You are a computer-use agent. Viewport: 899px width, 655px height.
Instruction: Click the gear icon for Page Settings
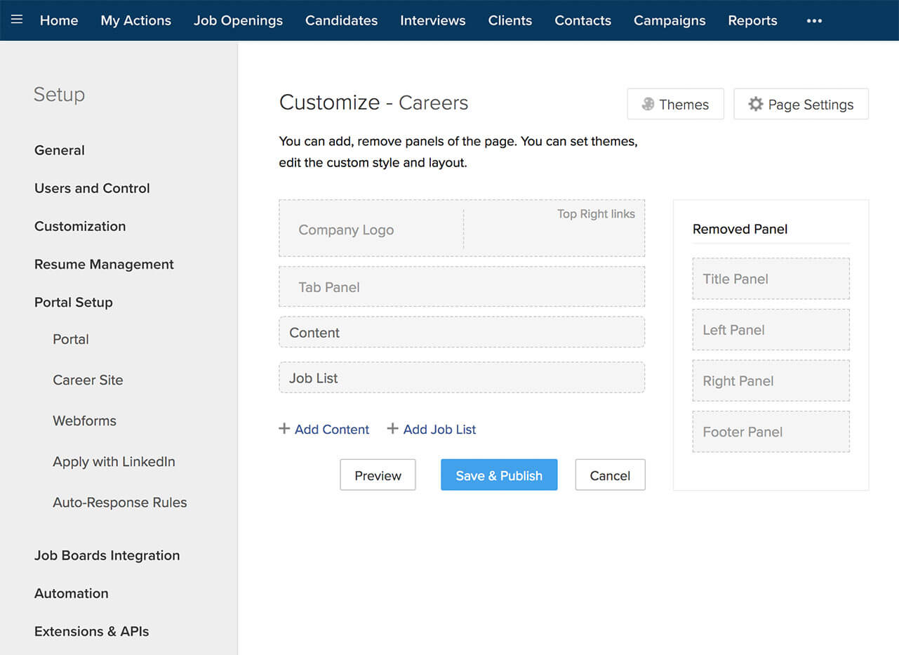tap(755, 105)
